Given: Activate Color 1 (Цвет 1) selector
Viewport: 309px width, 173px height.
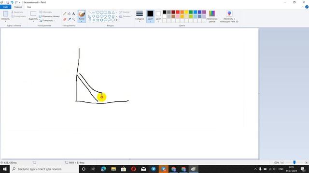Looking at the screenshot, I should [x=150, y=16].
